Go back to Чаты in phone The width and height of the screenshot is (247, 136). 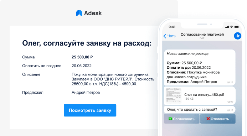tap(172, 36)
